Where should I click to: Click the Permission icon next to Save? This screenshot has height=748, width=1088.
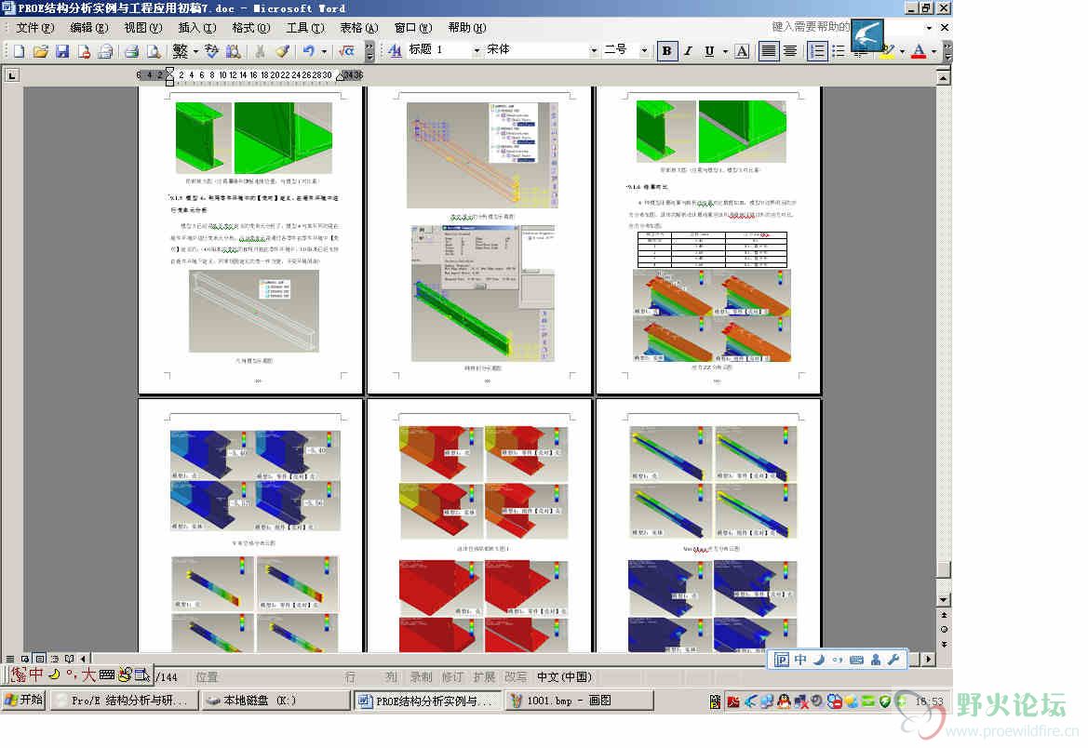[84, 51]
